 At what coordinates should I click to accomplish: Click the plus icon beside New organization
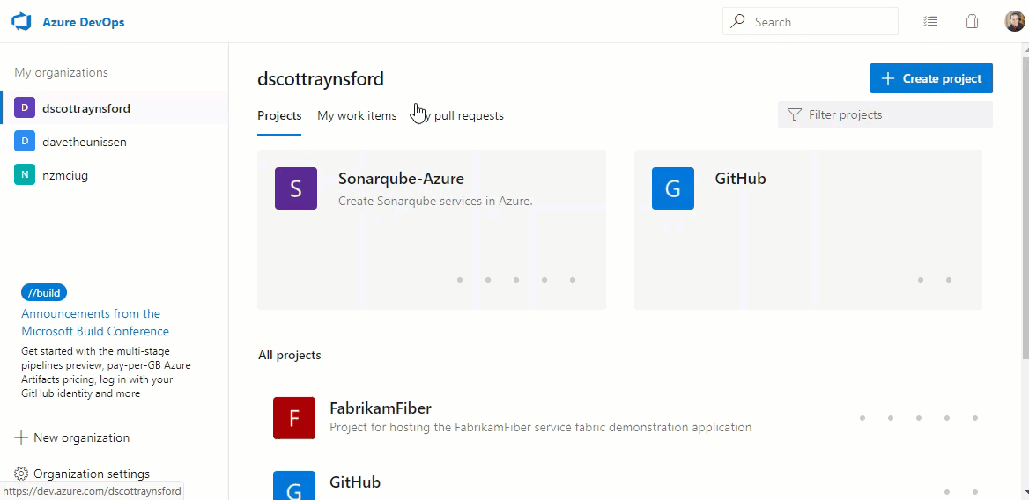click(x=21, y=437)
